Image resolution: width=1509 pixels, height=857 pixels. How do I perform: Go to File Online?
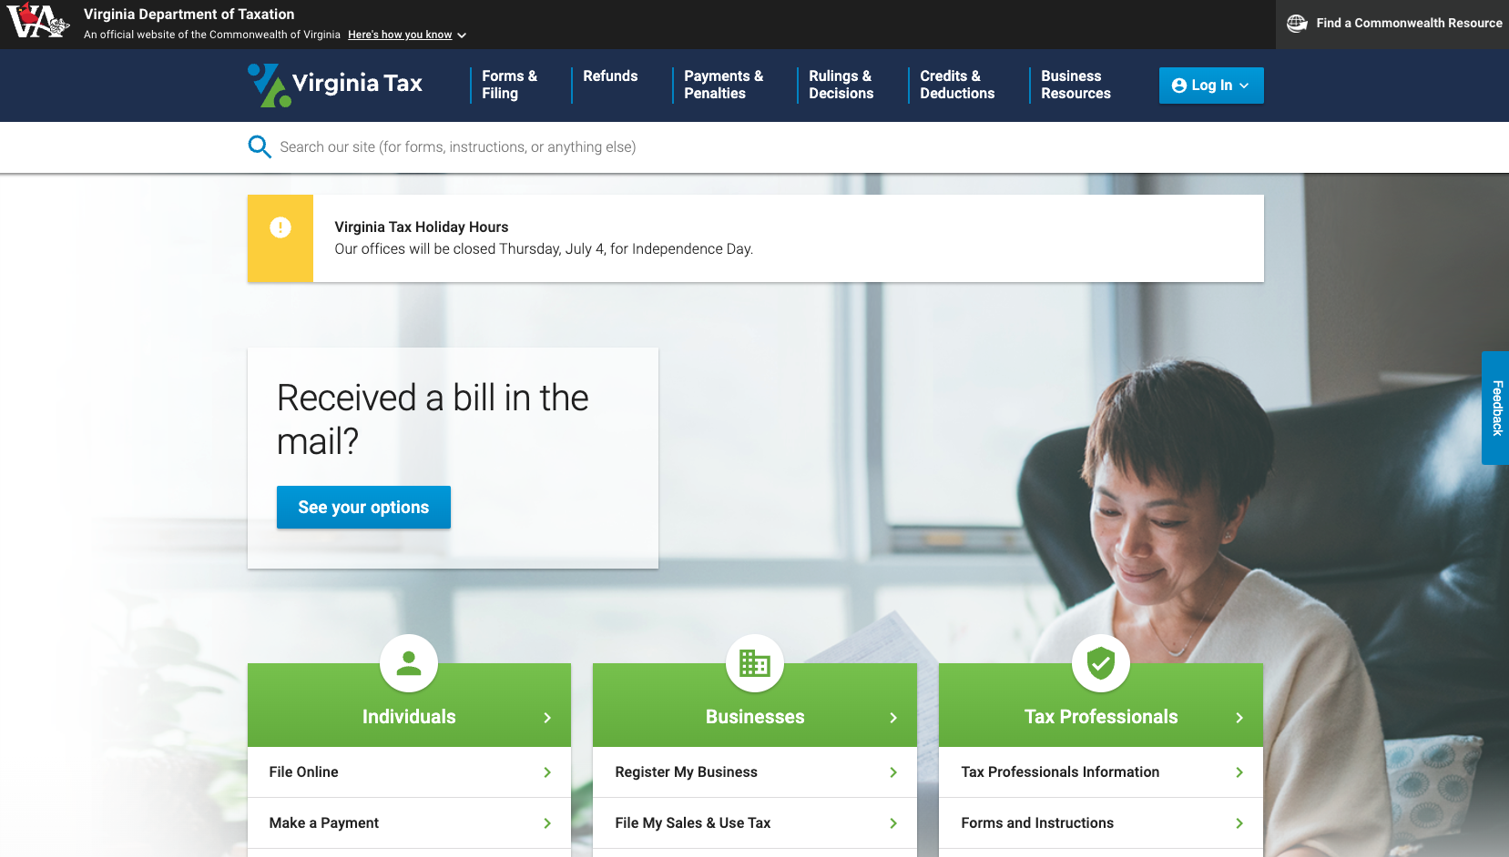(x=409, y=772)
